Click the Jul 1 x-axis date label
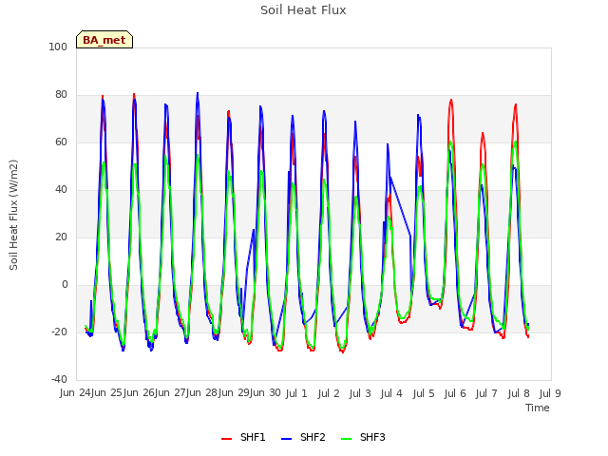608x456 pixels. point(296,393)
